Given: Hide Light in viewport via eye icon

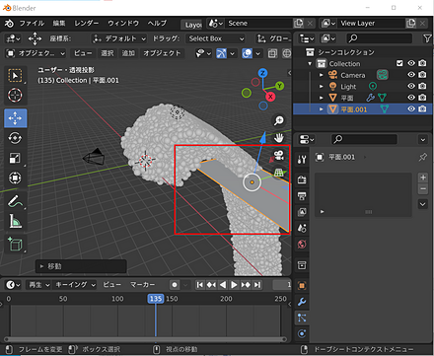Looking at the screenshot, I should 411,86.
